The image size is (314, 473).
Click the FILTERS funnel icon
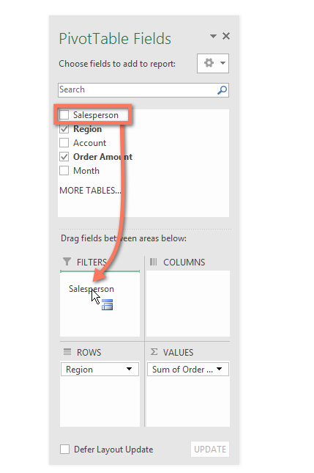(67, 262)
